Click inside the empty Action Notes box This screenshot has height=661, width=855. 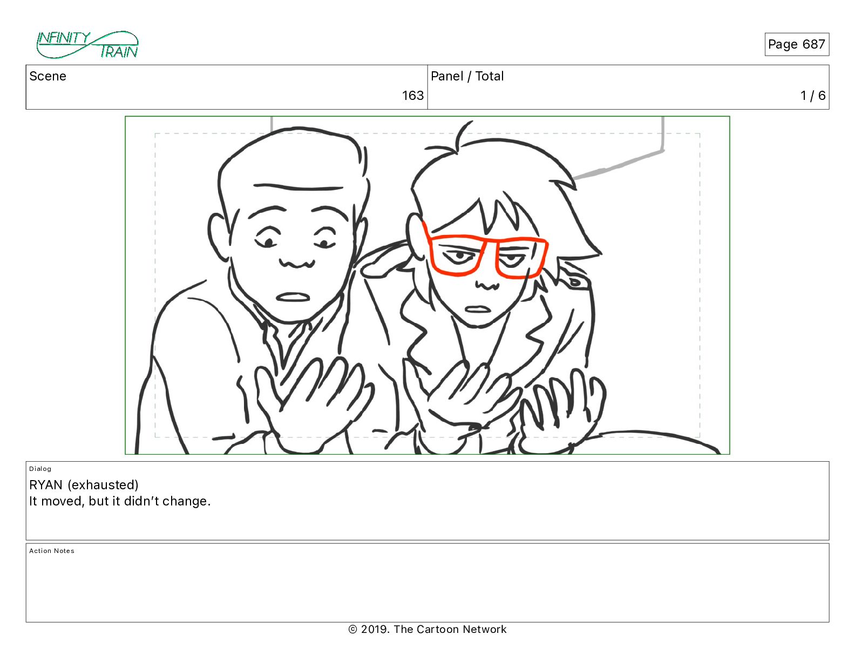click(x=427, y=583)
